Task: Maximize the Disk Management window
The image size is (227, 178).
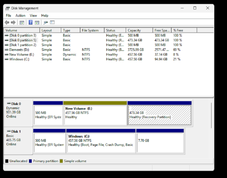Action: pos(195,8)
